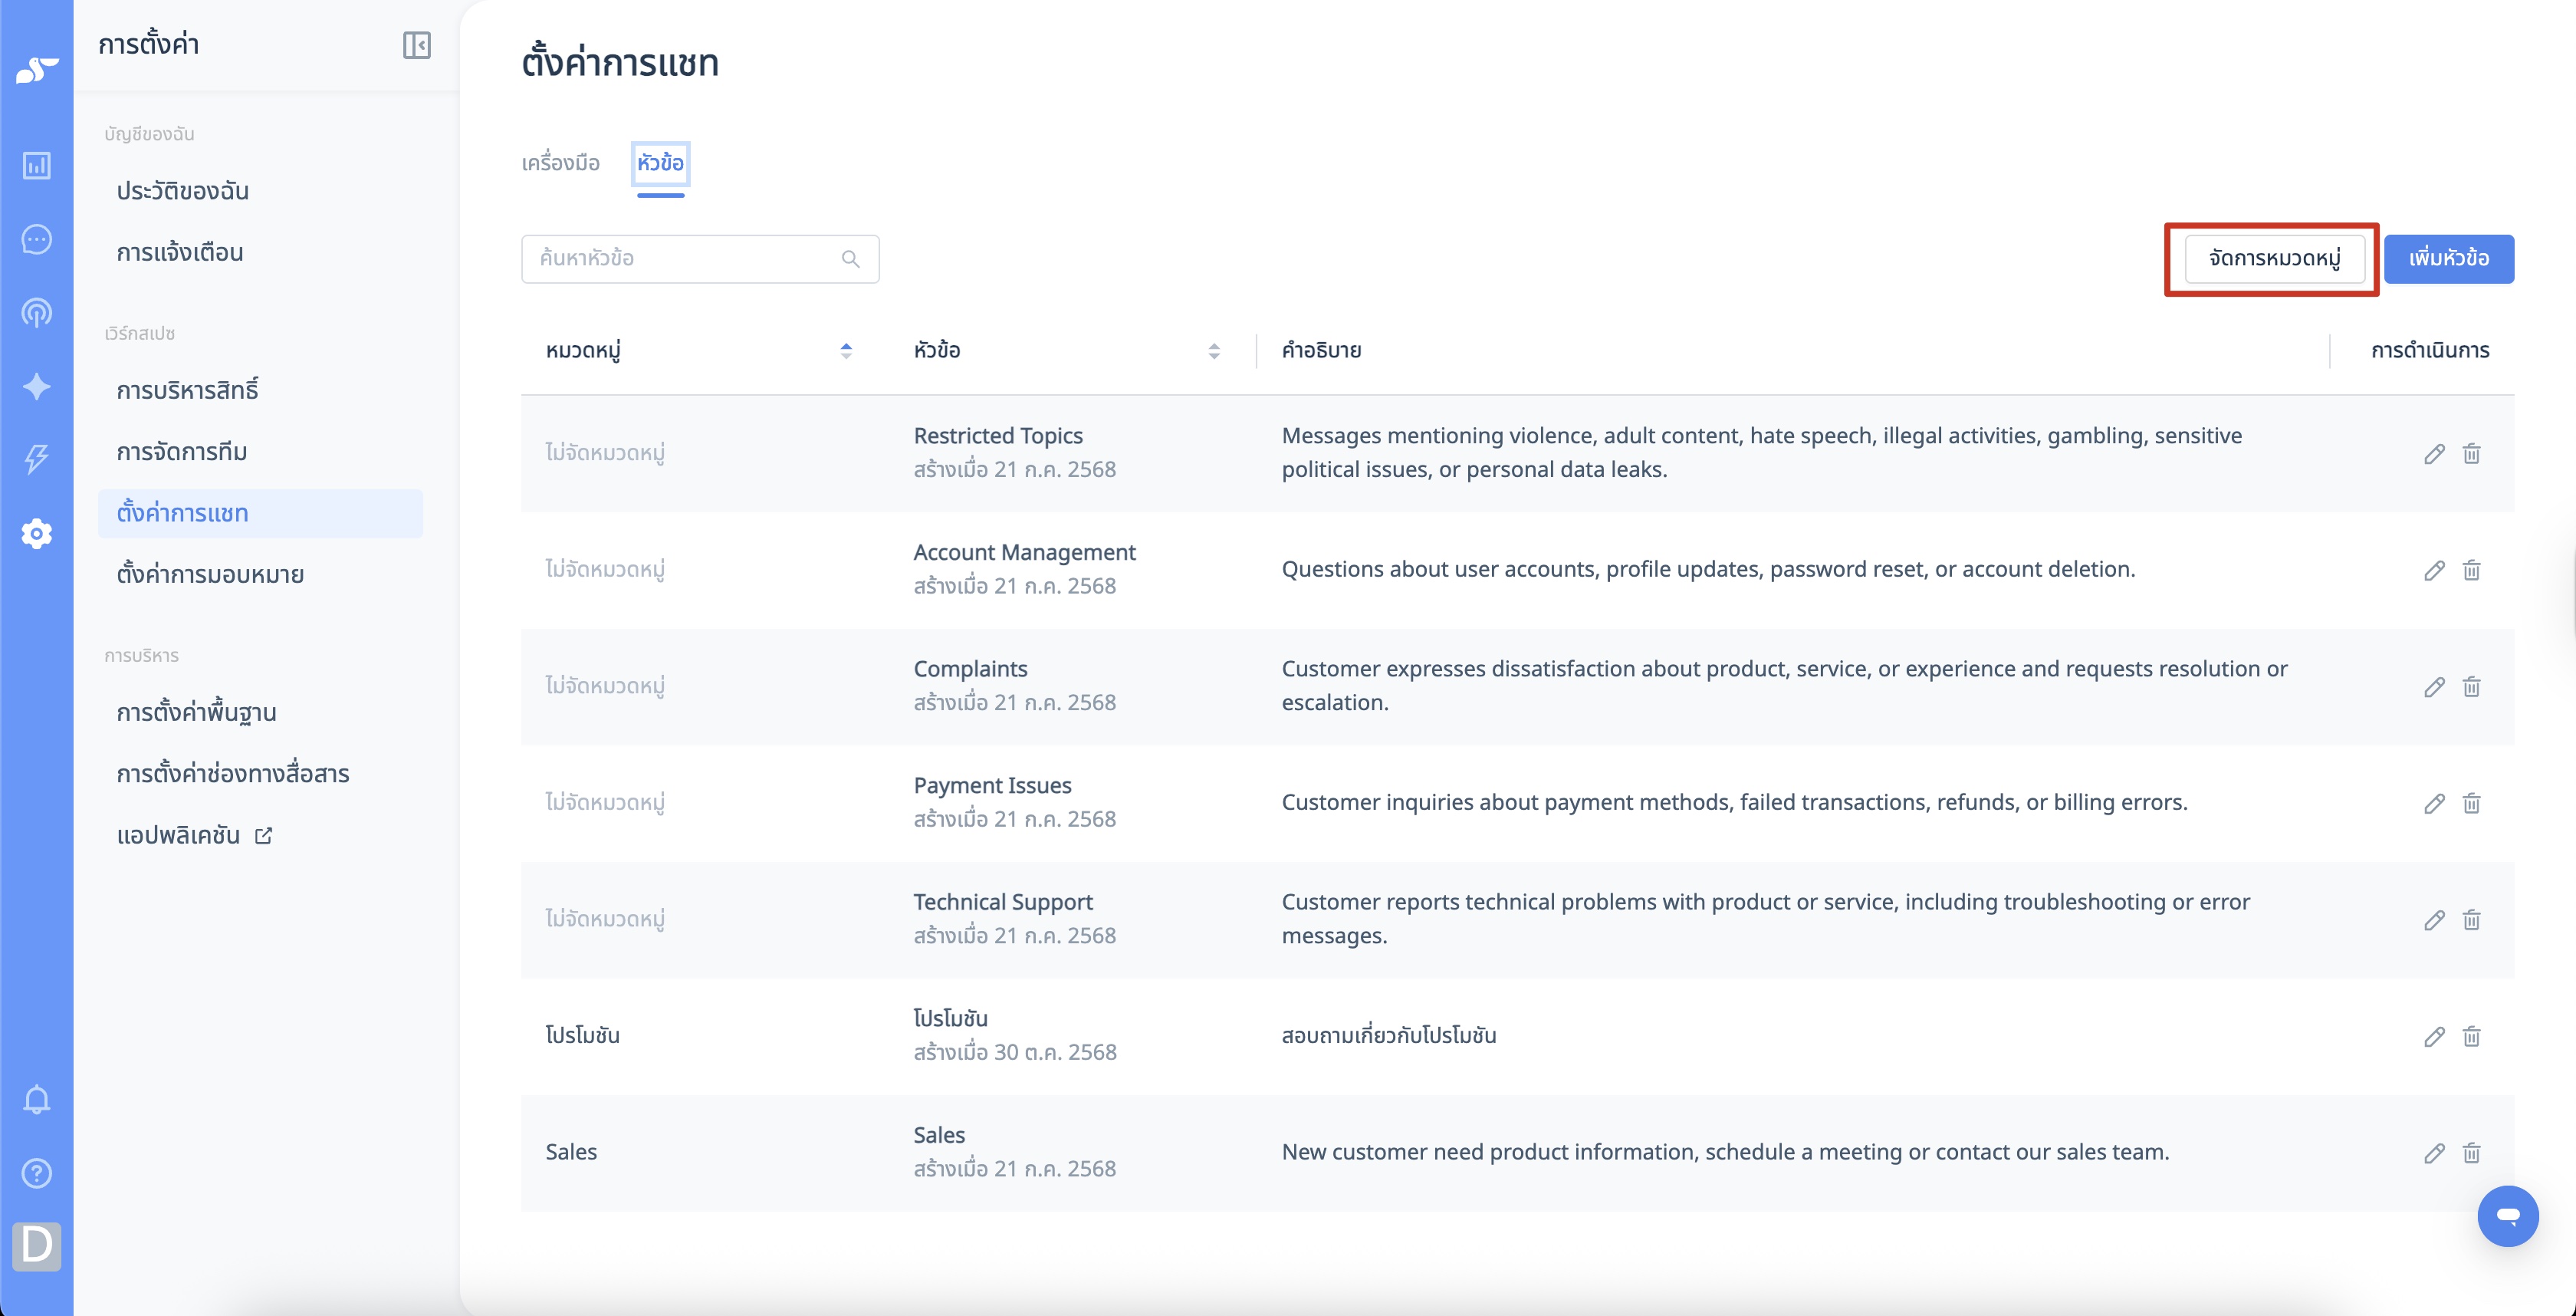Switch to the เครื่องมือ tab
This screenshot has width=2576, height=1316.
coord(560,163)
